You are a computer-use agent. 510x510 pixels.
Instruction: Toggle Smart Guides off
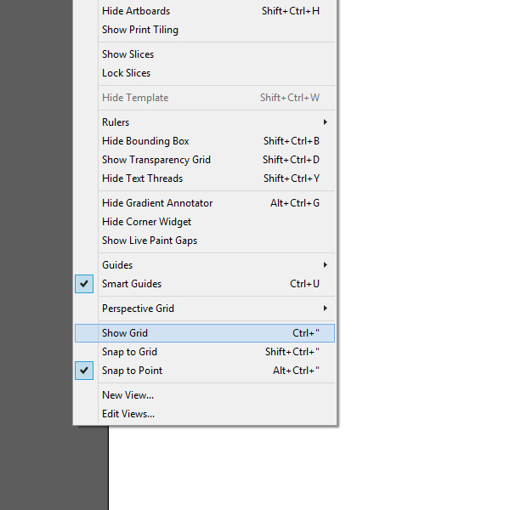205,284
